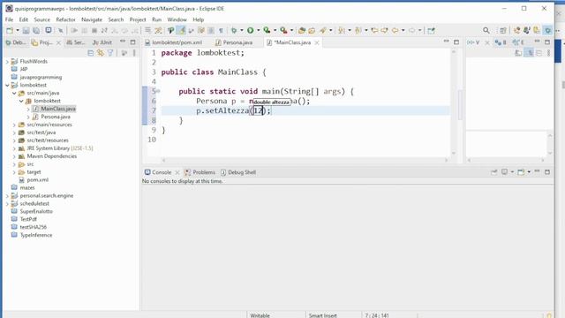This screenshot has height=318, width=565.
Task: Select Persona.java in the project tree
Action: point(56,117)
